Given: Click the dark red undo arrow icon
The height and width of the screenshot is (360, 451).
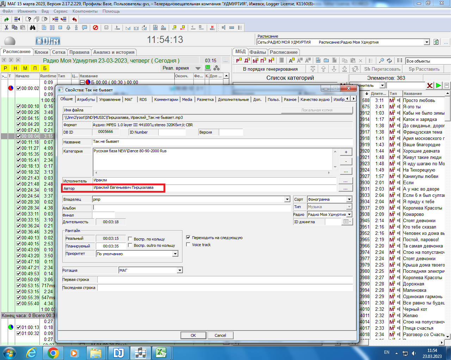Looking at the screenshot, I should coord(74,19).
